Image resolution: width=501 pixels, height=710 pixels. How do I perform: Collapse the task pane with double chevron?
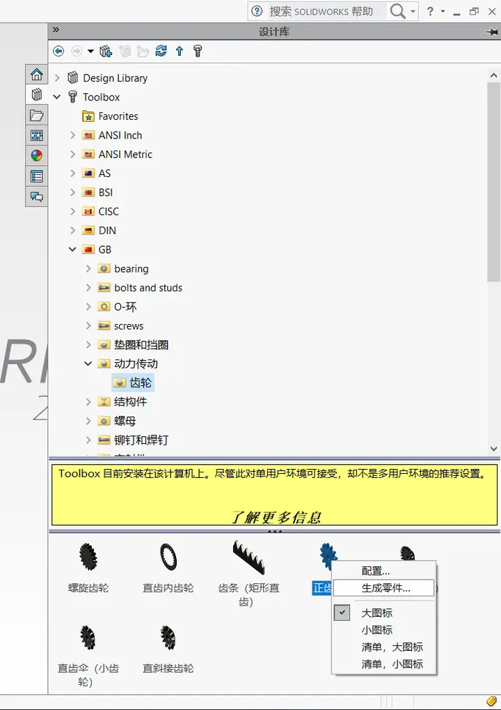[x=56, y=30]
